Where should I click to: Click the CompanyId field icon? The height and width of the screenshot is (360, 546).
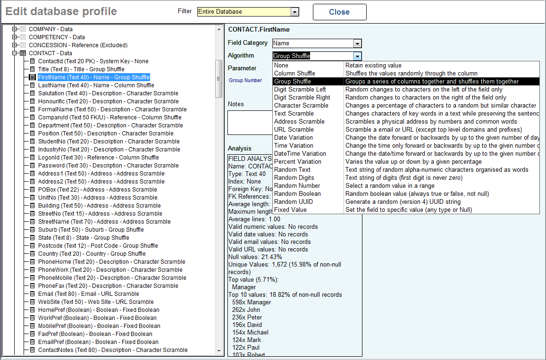coord(33,117)
